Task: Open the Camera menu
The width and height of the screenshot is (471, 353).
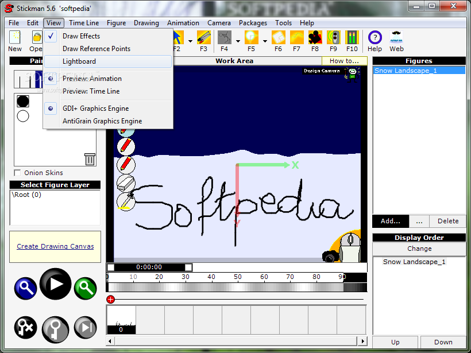Action: (x=219, y=23)
